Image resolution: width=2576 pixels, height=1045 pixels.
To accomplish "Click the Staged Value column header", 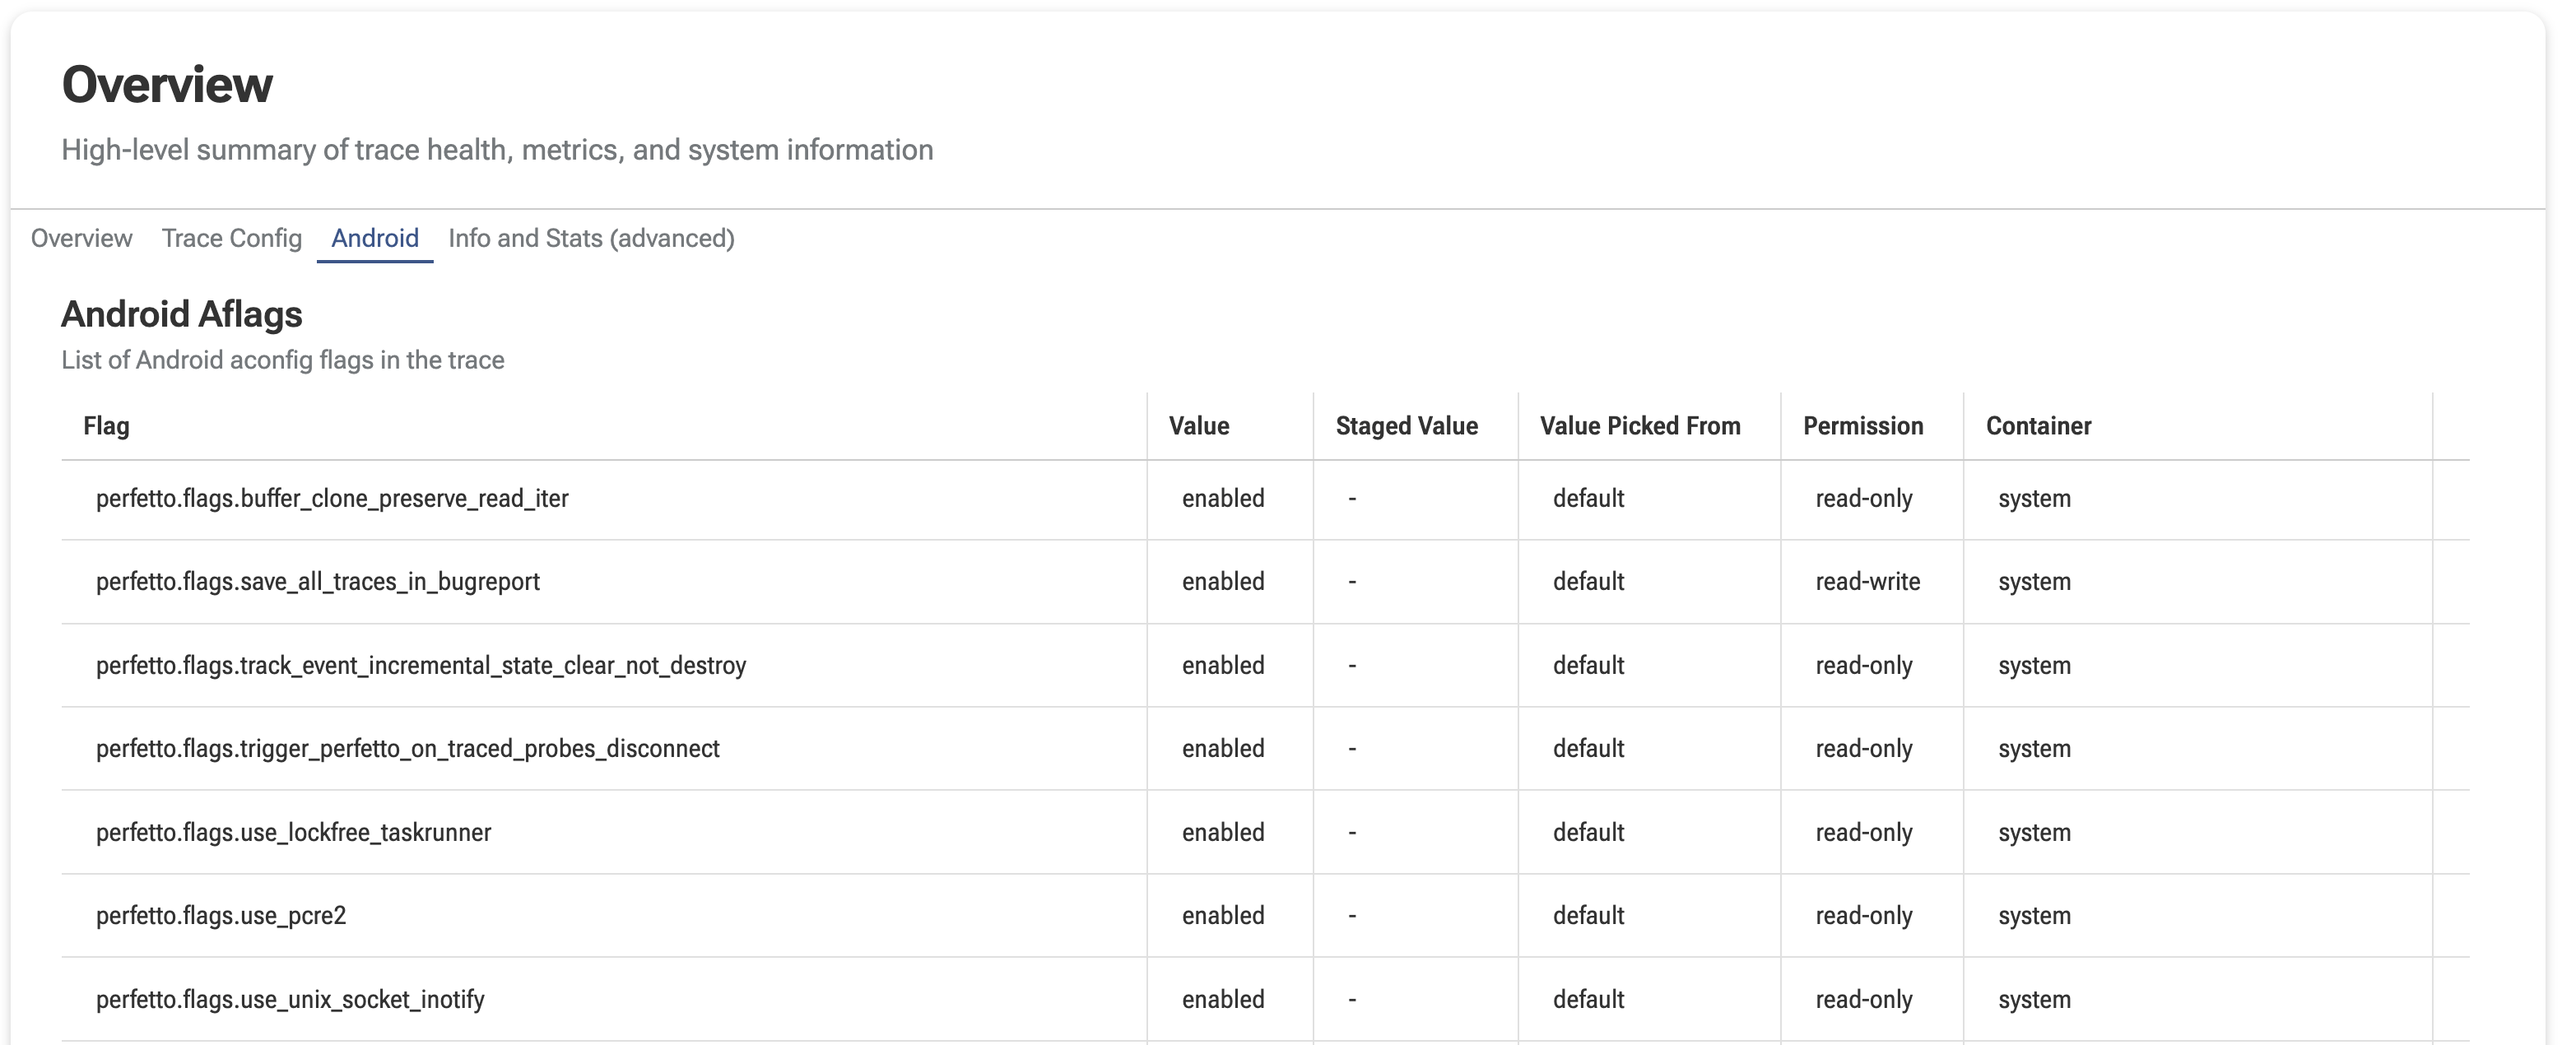I will [x=1406, y=426].
